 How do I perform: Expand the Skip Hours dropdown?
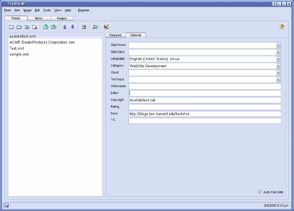point(278,45)
